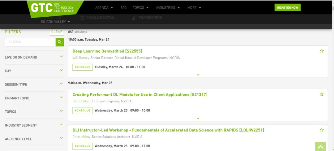The height and width of the screenshot is (151, 334).
Task: Click Schedule for Creating Performant DL Models
Action: pos(83,111)
